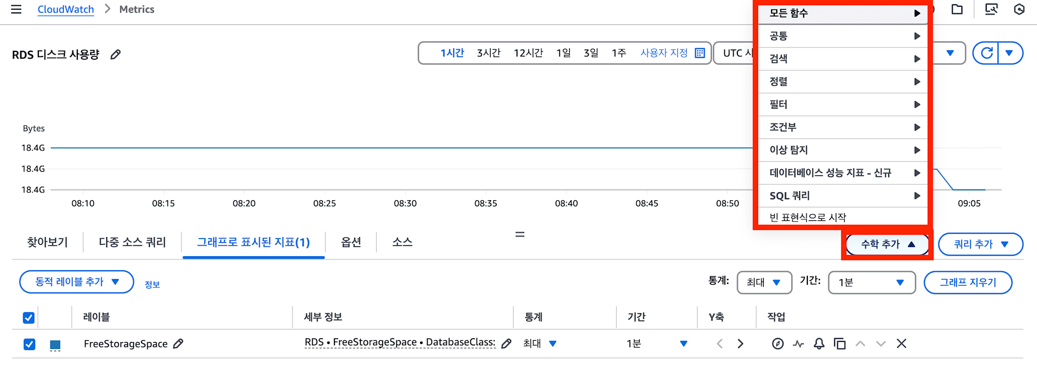1037x376 pixels.
Task: Open the compass explore icon for FreeStorageSpace
Action: pos(777,343)
